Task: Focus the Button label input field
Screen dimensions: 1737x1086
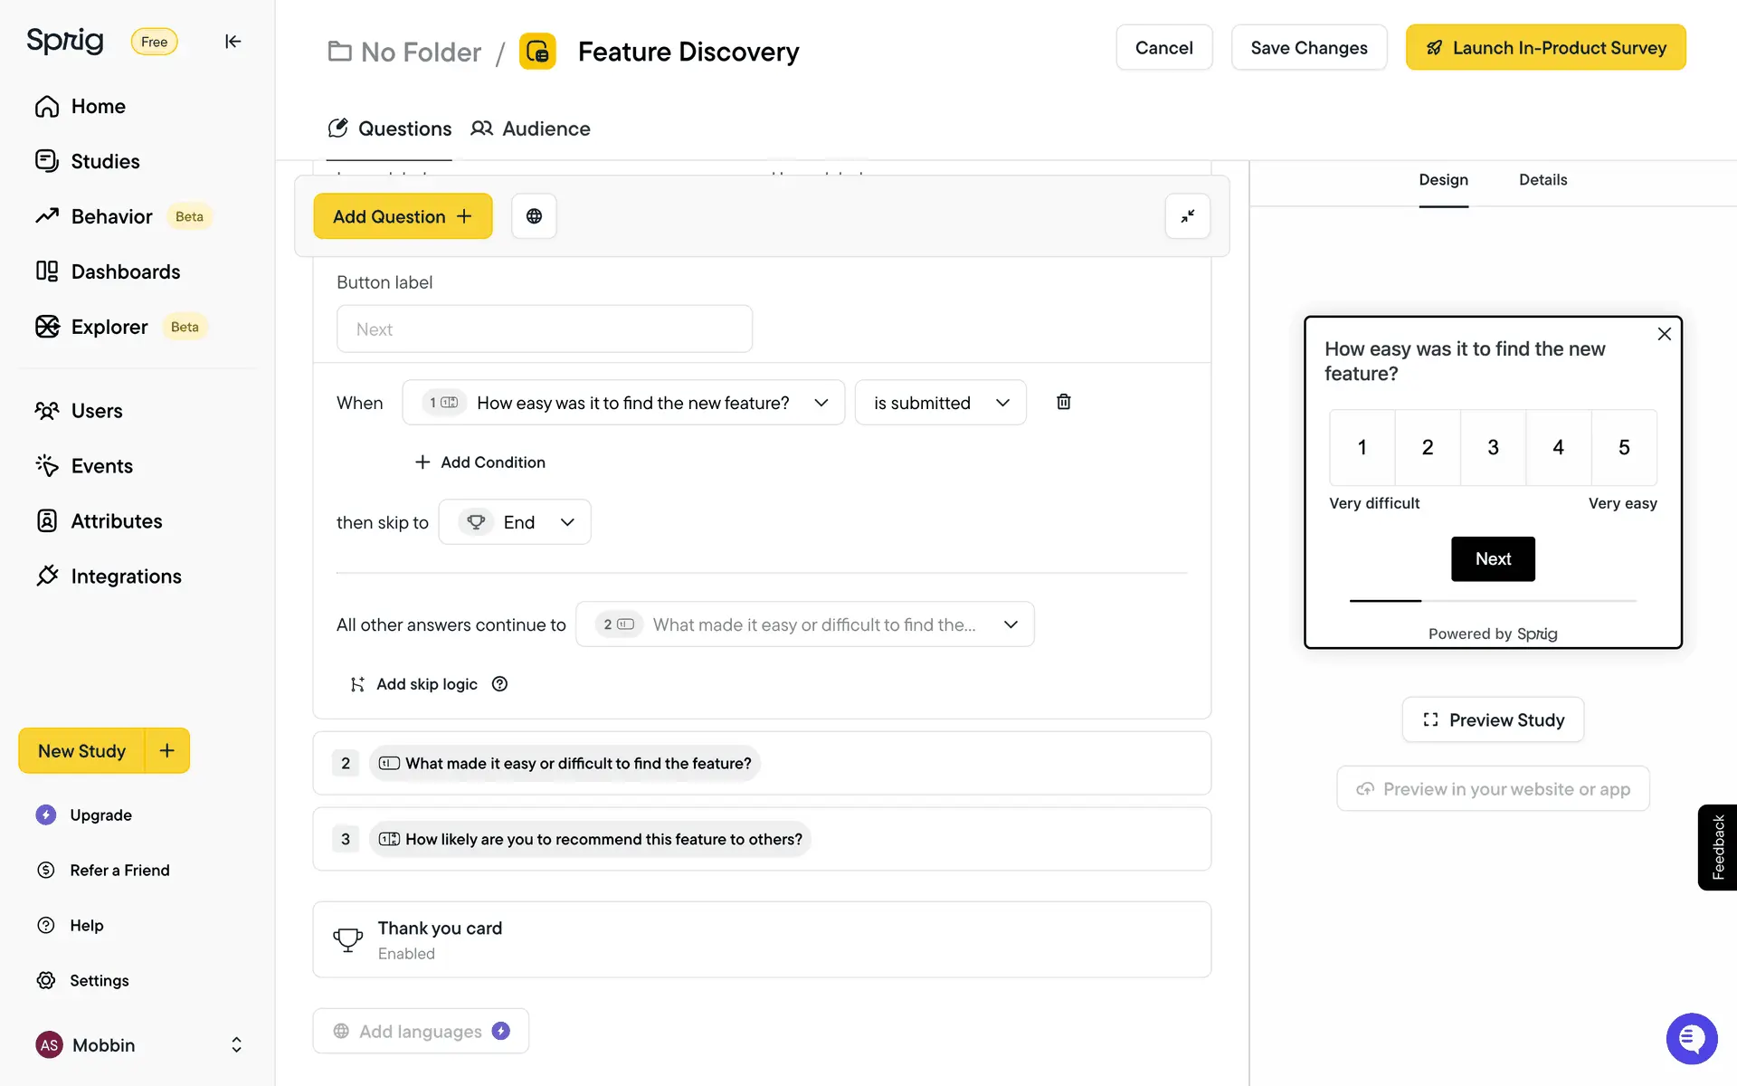Action: (544, 329)
